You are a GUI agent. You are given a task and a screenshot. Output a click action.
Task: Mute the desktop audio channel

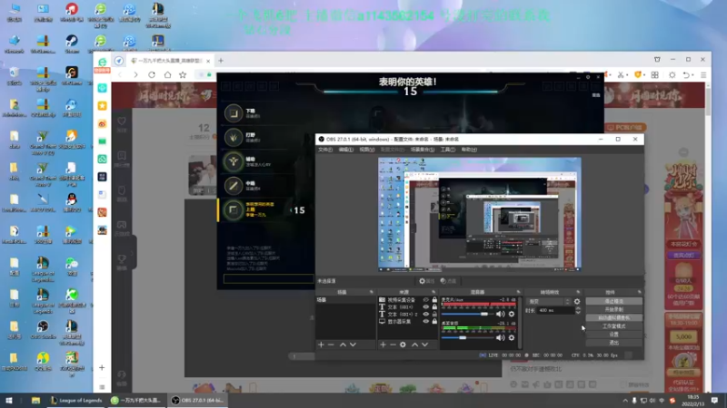point(500,337)
